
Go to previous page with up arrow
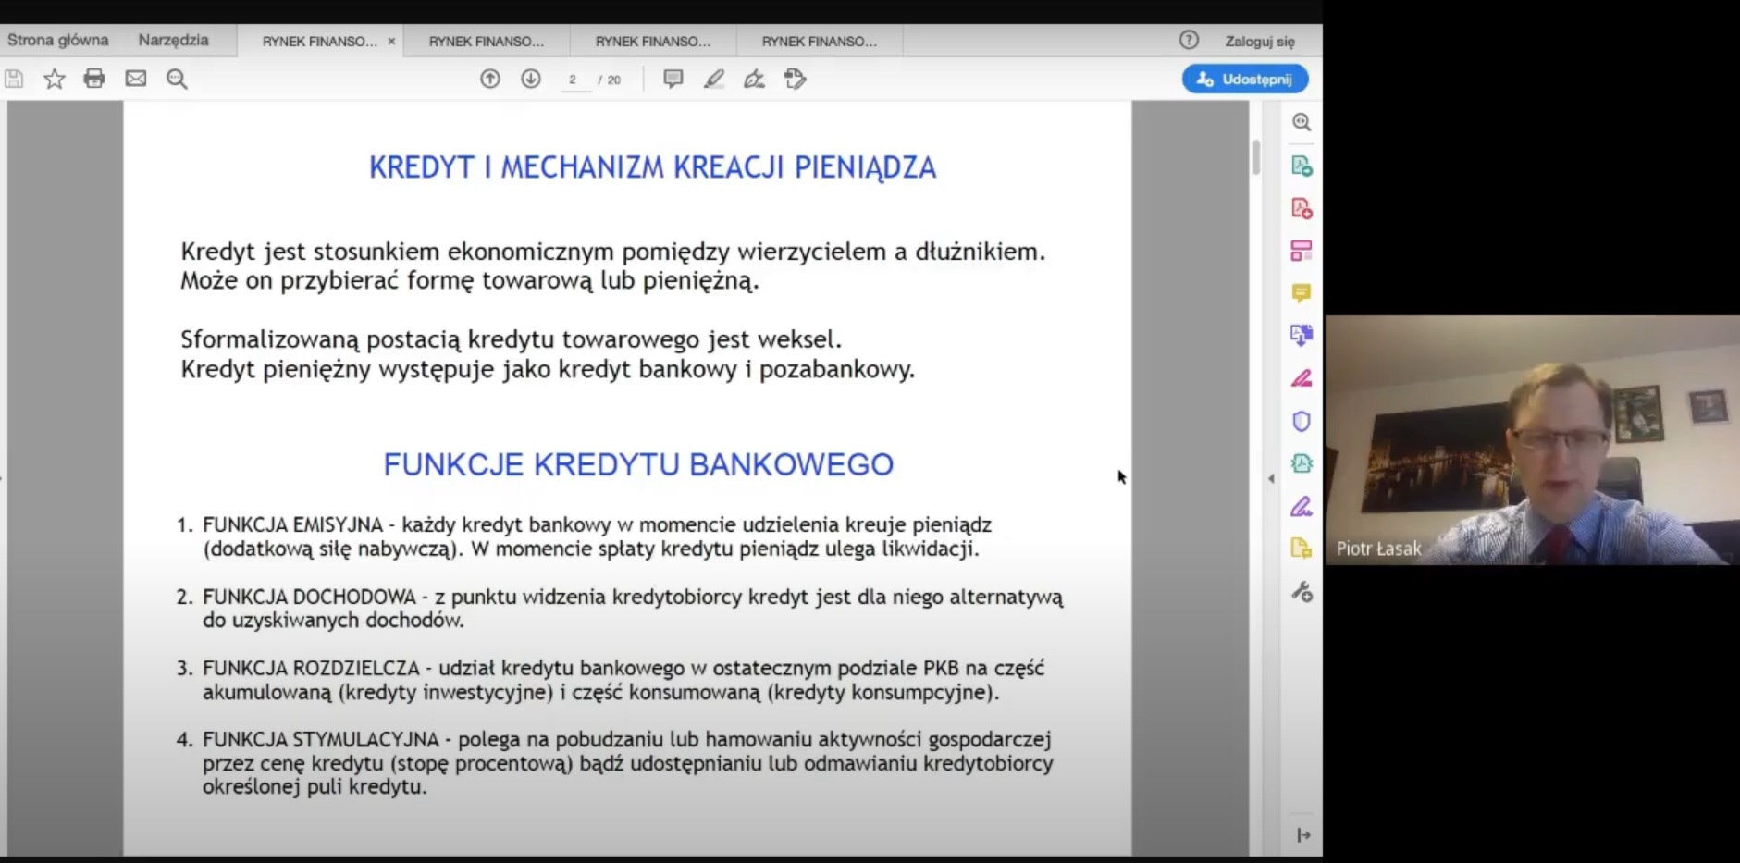pyautogui.click(x=490, y=79)
